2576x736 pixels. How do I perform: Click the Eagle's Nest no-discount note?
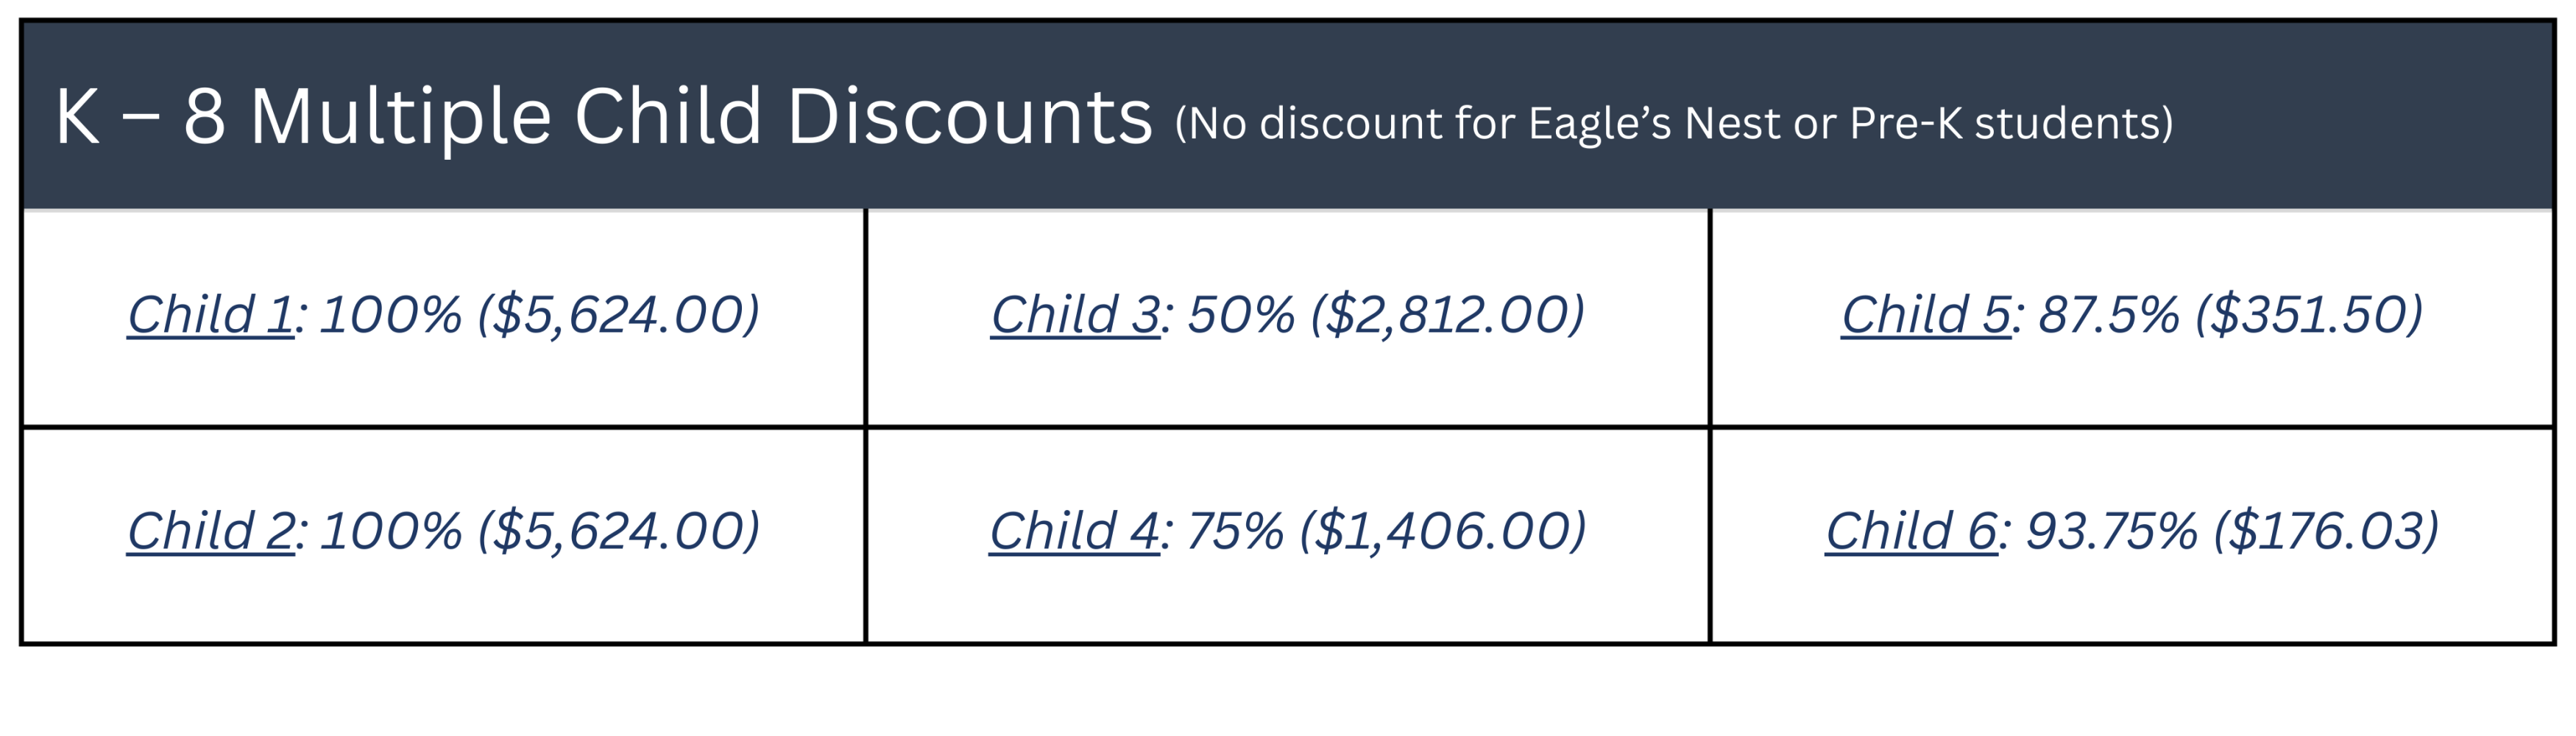(x=1673, y=124)
